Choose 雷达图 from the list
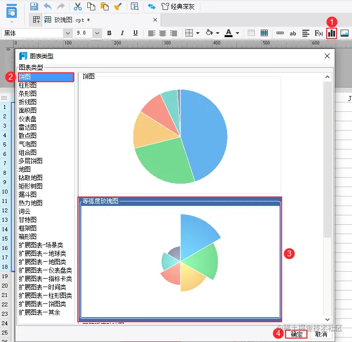This screenshot has height=342, width=352. tap(46, 127)
